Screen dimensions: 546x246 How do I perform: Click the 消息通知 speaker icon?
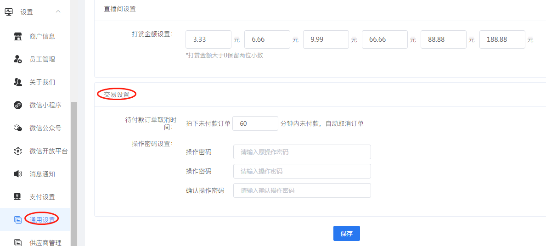coord(18,173)
